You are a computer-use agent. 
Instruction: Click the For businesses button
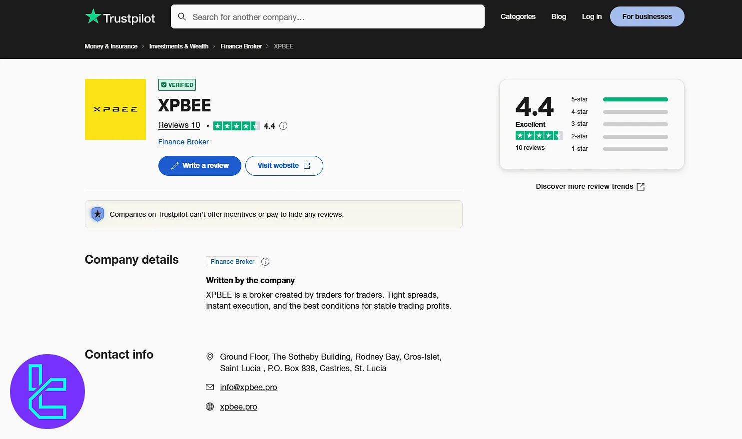point(647,16)
